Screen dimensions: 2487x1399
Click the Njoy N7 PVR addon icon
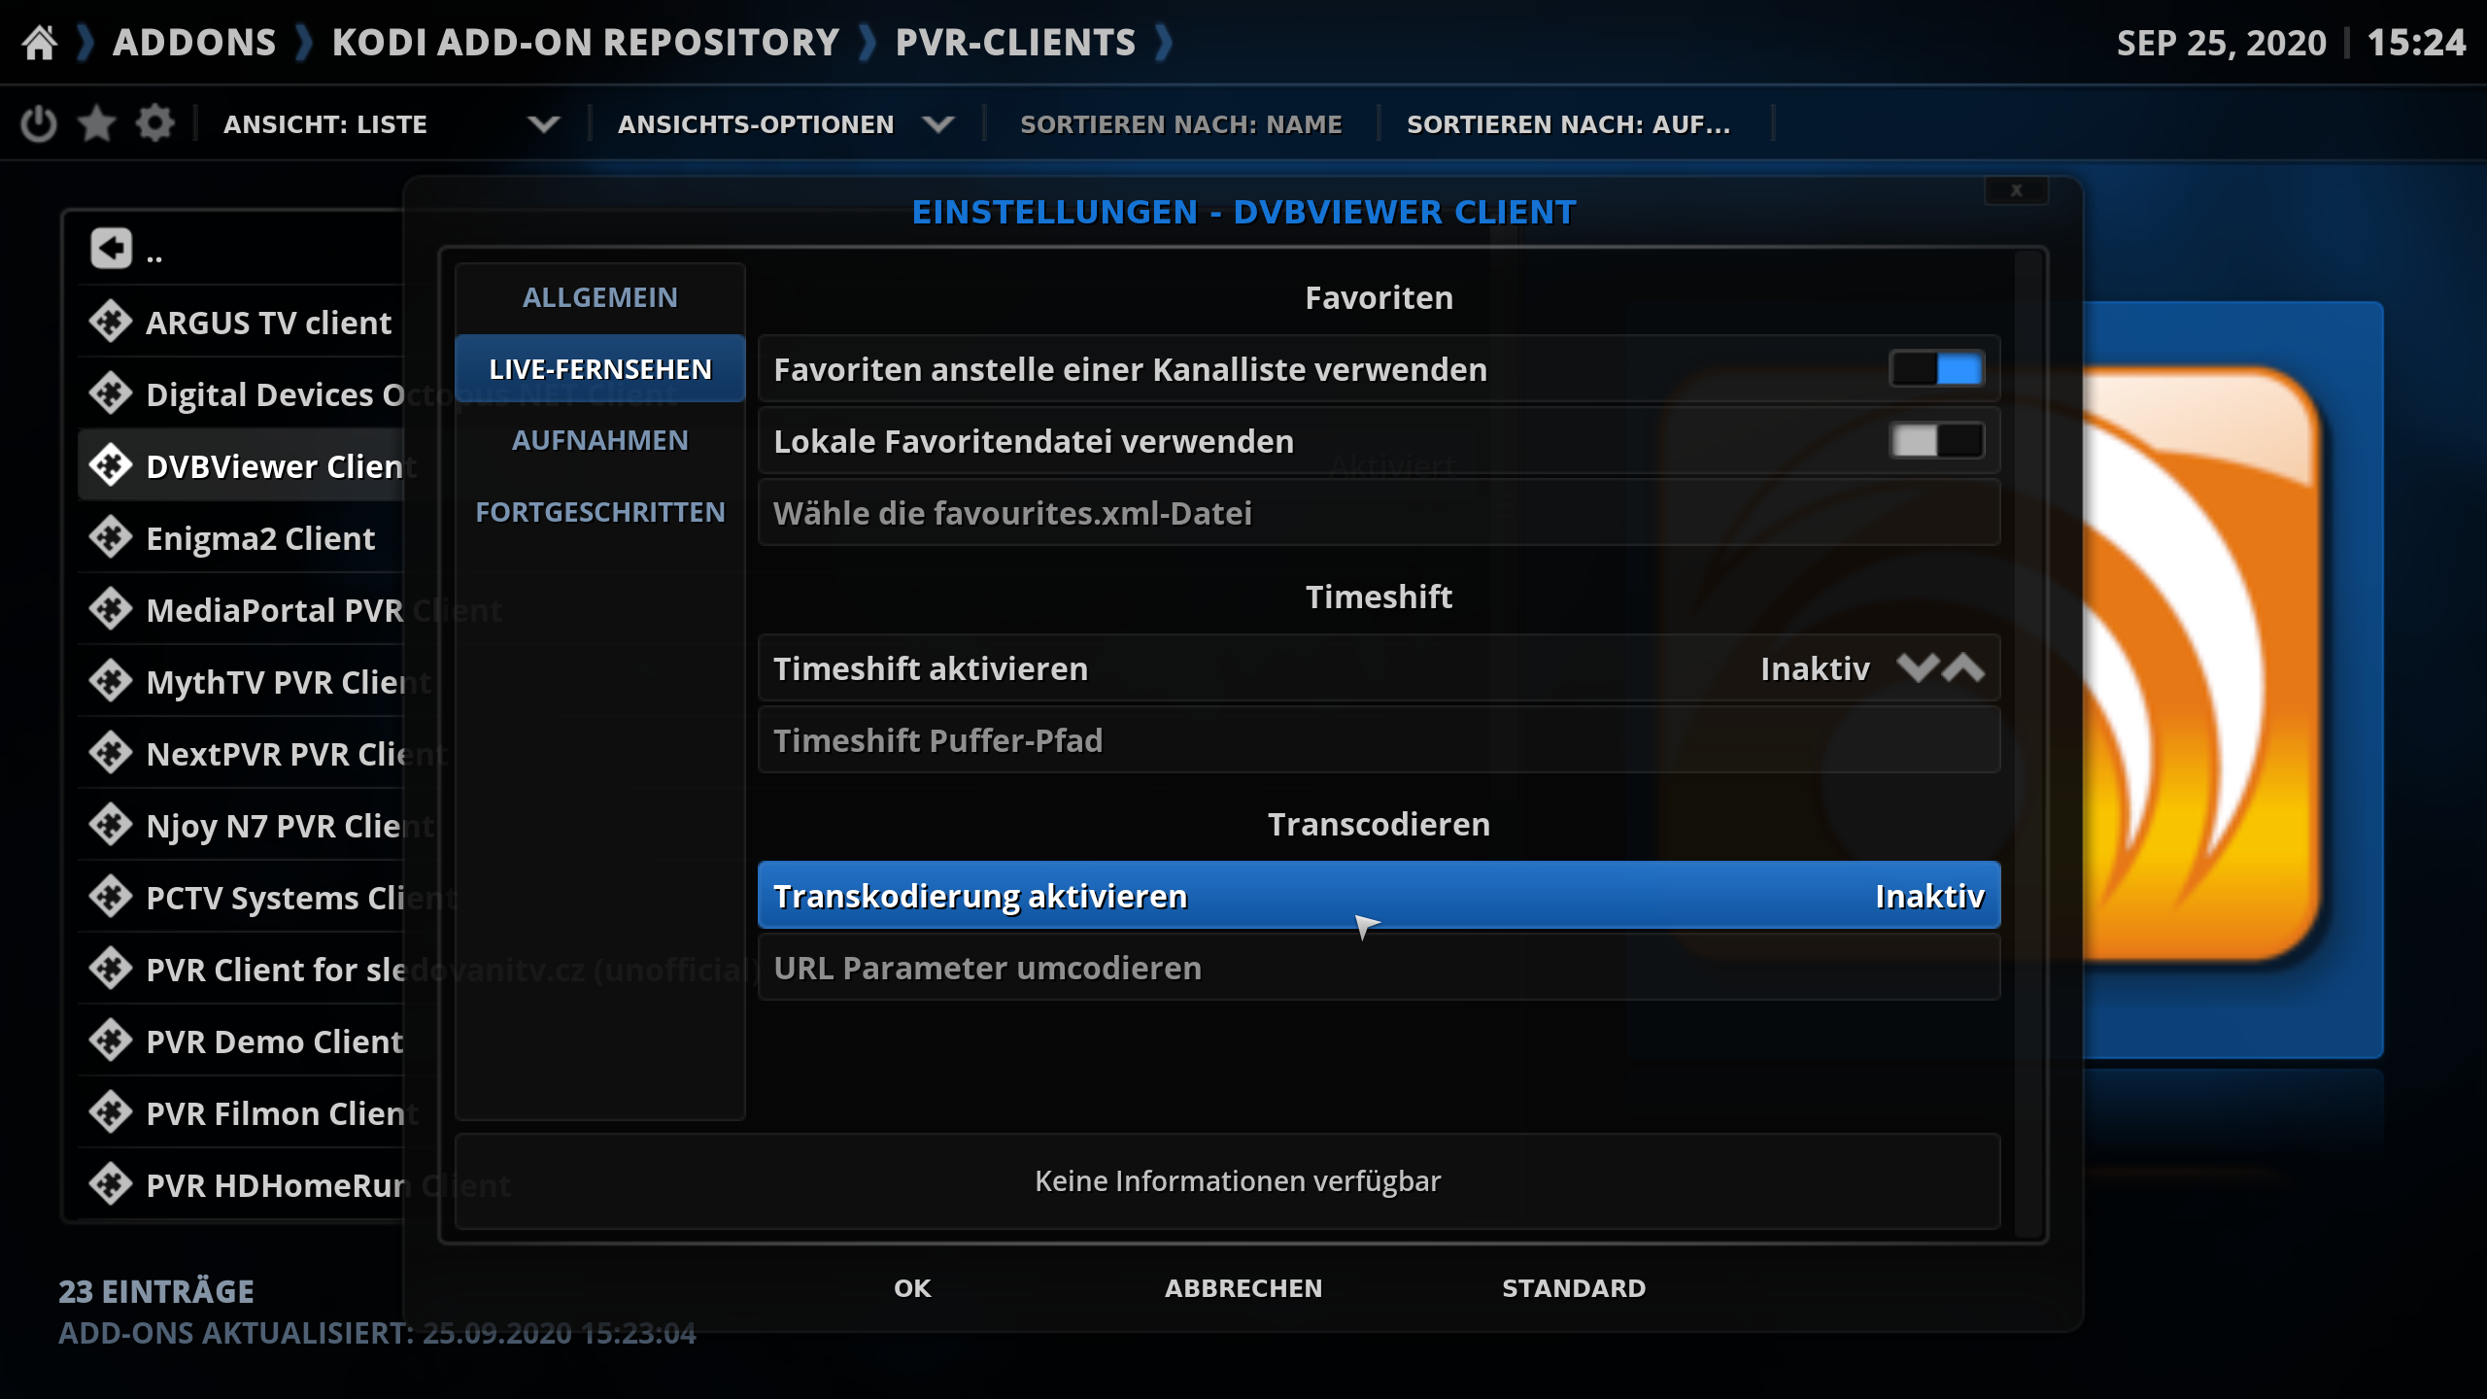pos(111,825)
